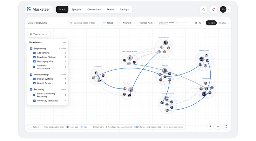Open the Settings tab
The height and width of the screenshot is (141, 256).
(x=124, y=10)
